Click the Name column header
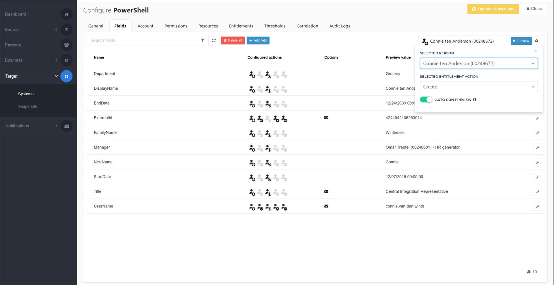Screen dimensions: 554x285 click(x=99, y=57)
